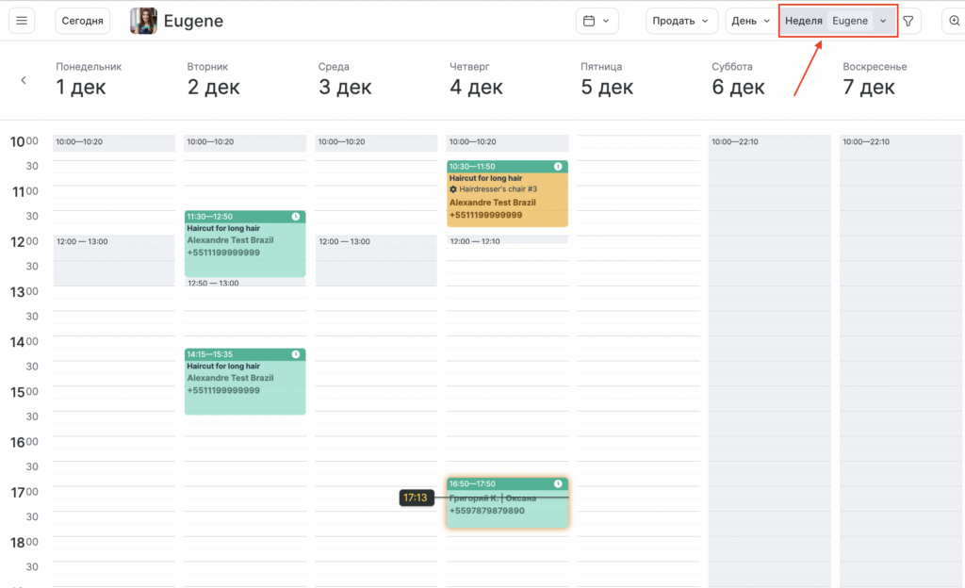
Task: Click Monday 12:00 — 13:00 break slot
Action: click(x=114, y=261)
